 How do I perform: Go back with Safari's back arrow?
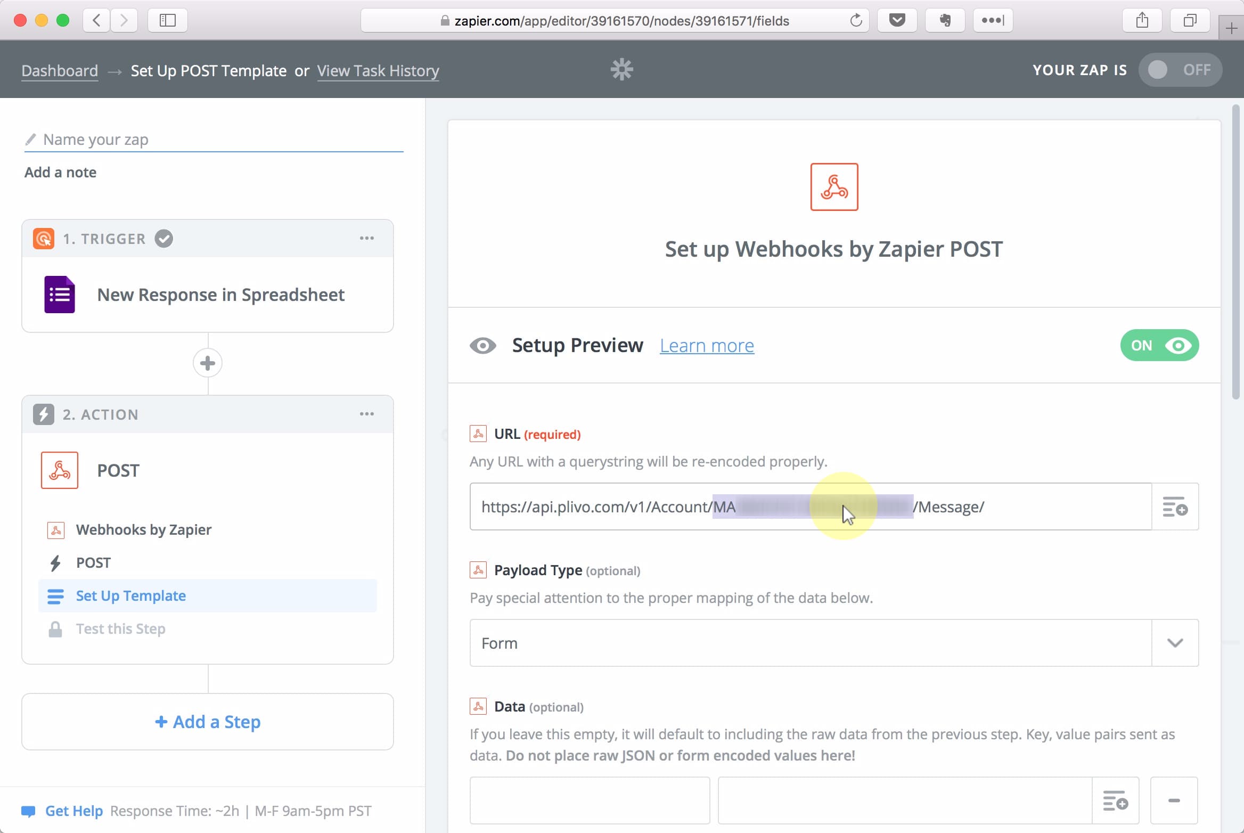point(96,20)
